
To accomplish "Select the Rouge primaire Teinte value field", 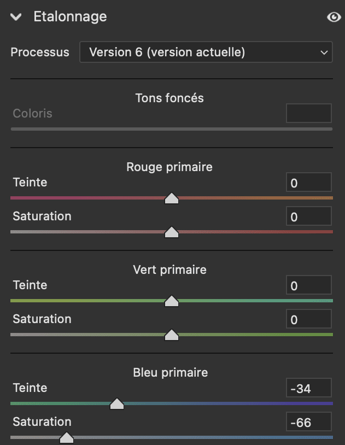I will coord(308,183).
